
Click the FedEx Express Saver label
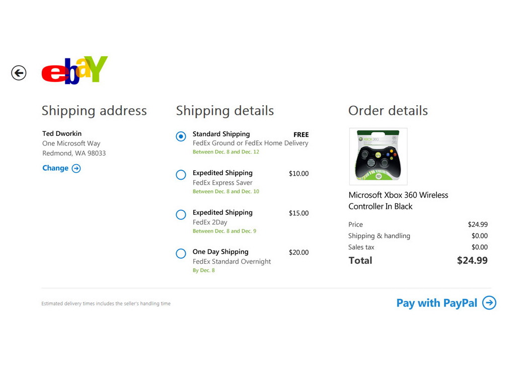(x=223, y=183)
